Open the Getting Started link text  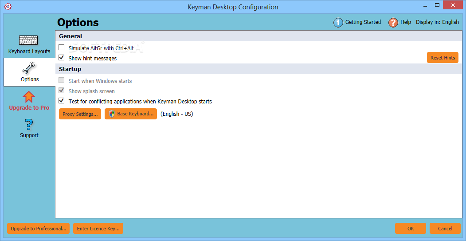(x=363, y=22)
